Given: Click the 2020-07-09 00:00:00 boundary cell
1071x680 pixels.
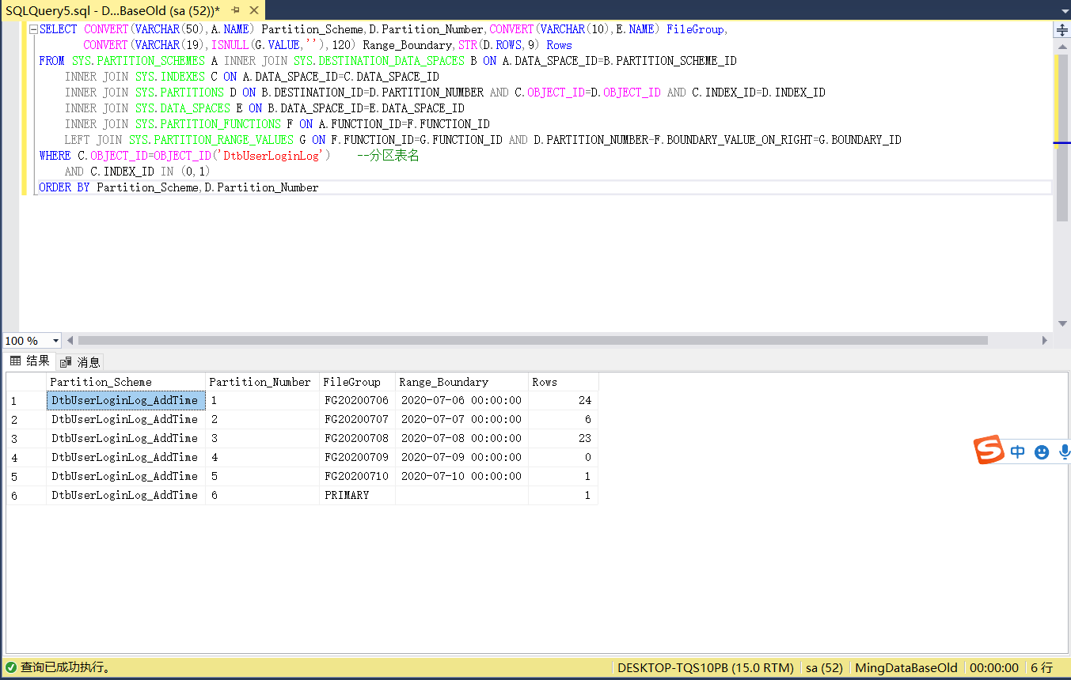Looking at the screenshot, I should click(x=462, y=457).
